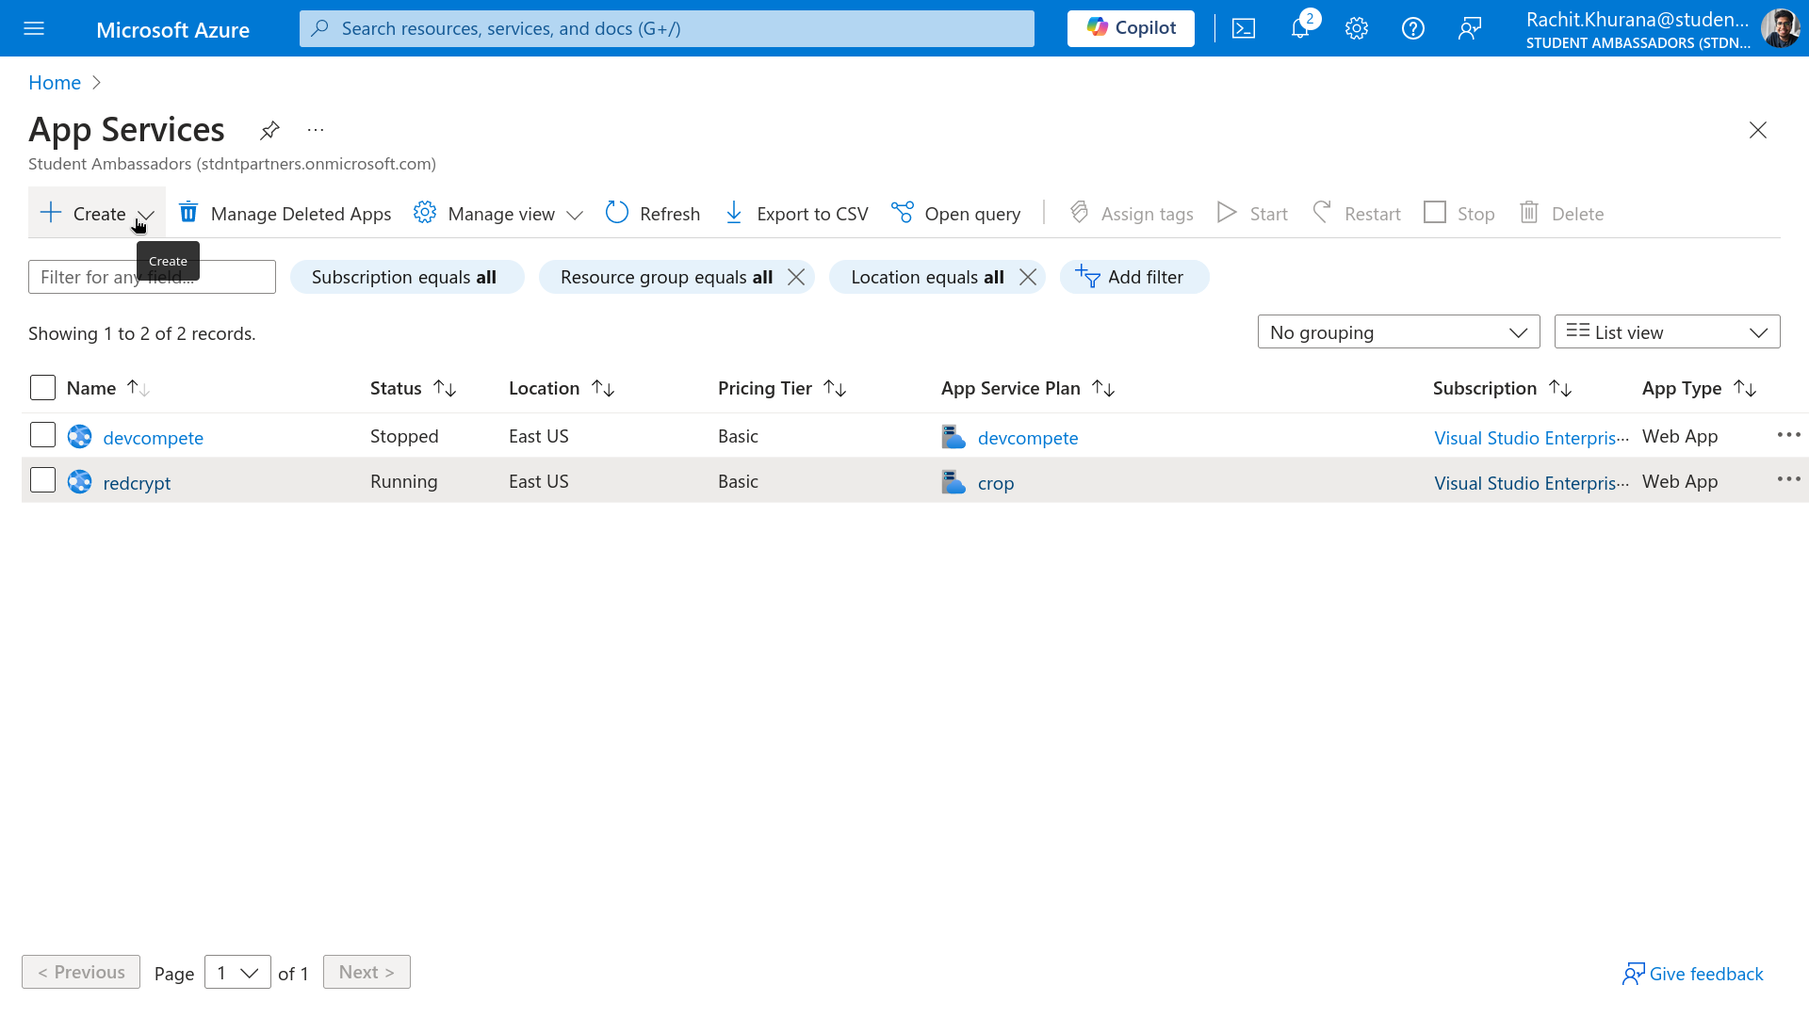Open the Cloud Shell terminal icon
Screen dimensions: 1809x1017
(x=1244, y=28)
